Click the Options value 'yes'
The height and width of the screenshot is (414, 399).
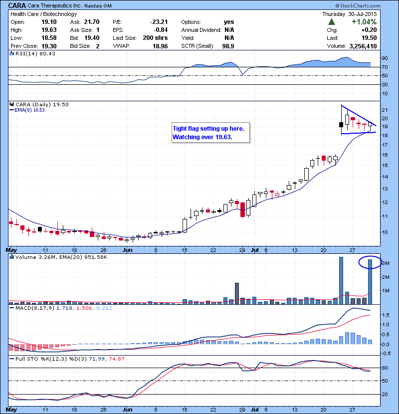tap(229, 22)
